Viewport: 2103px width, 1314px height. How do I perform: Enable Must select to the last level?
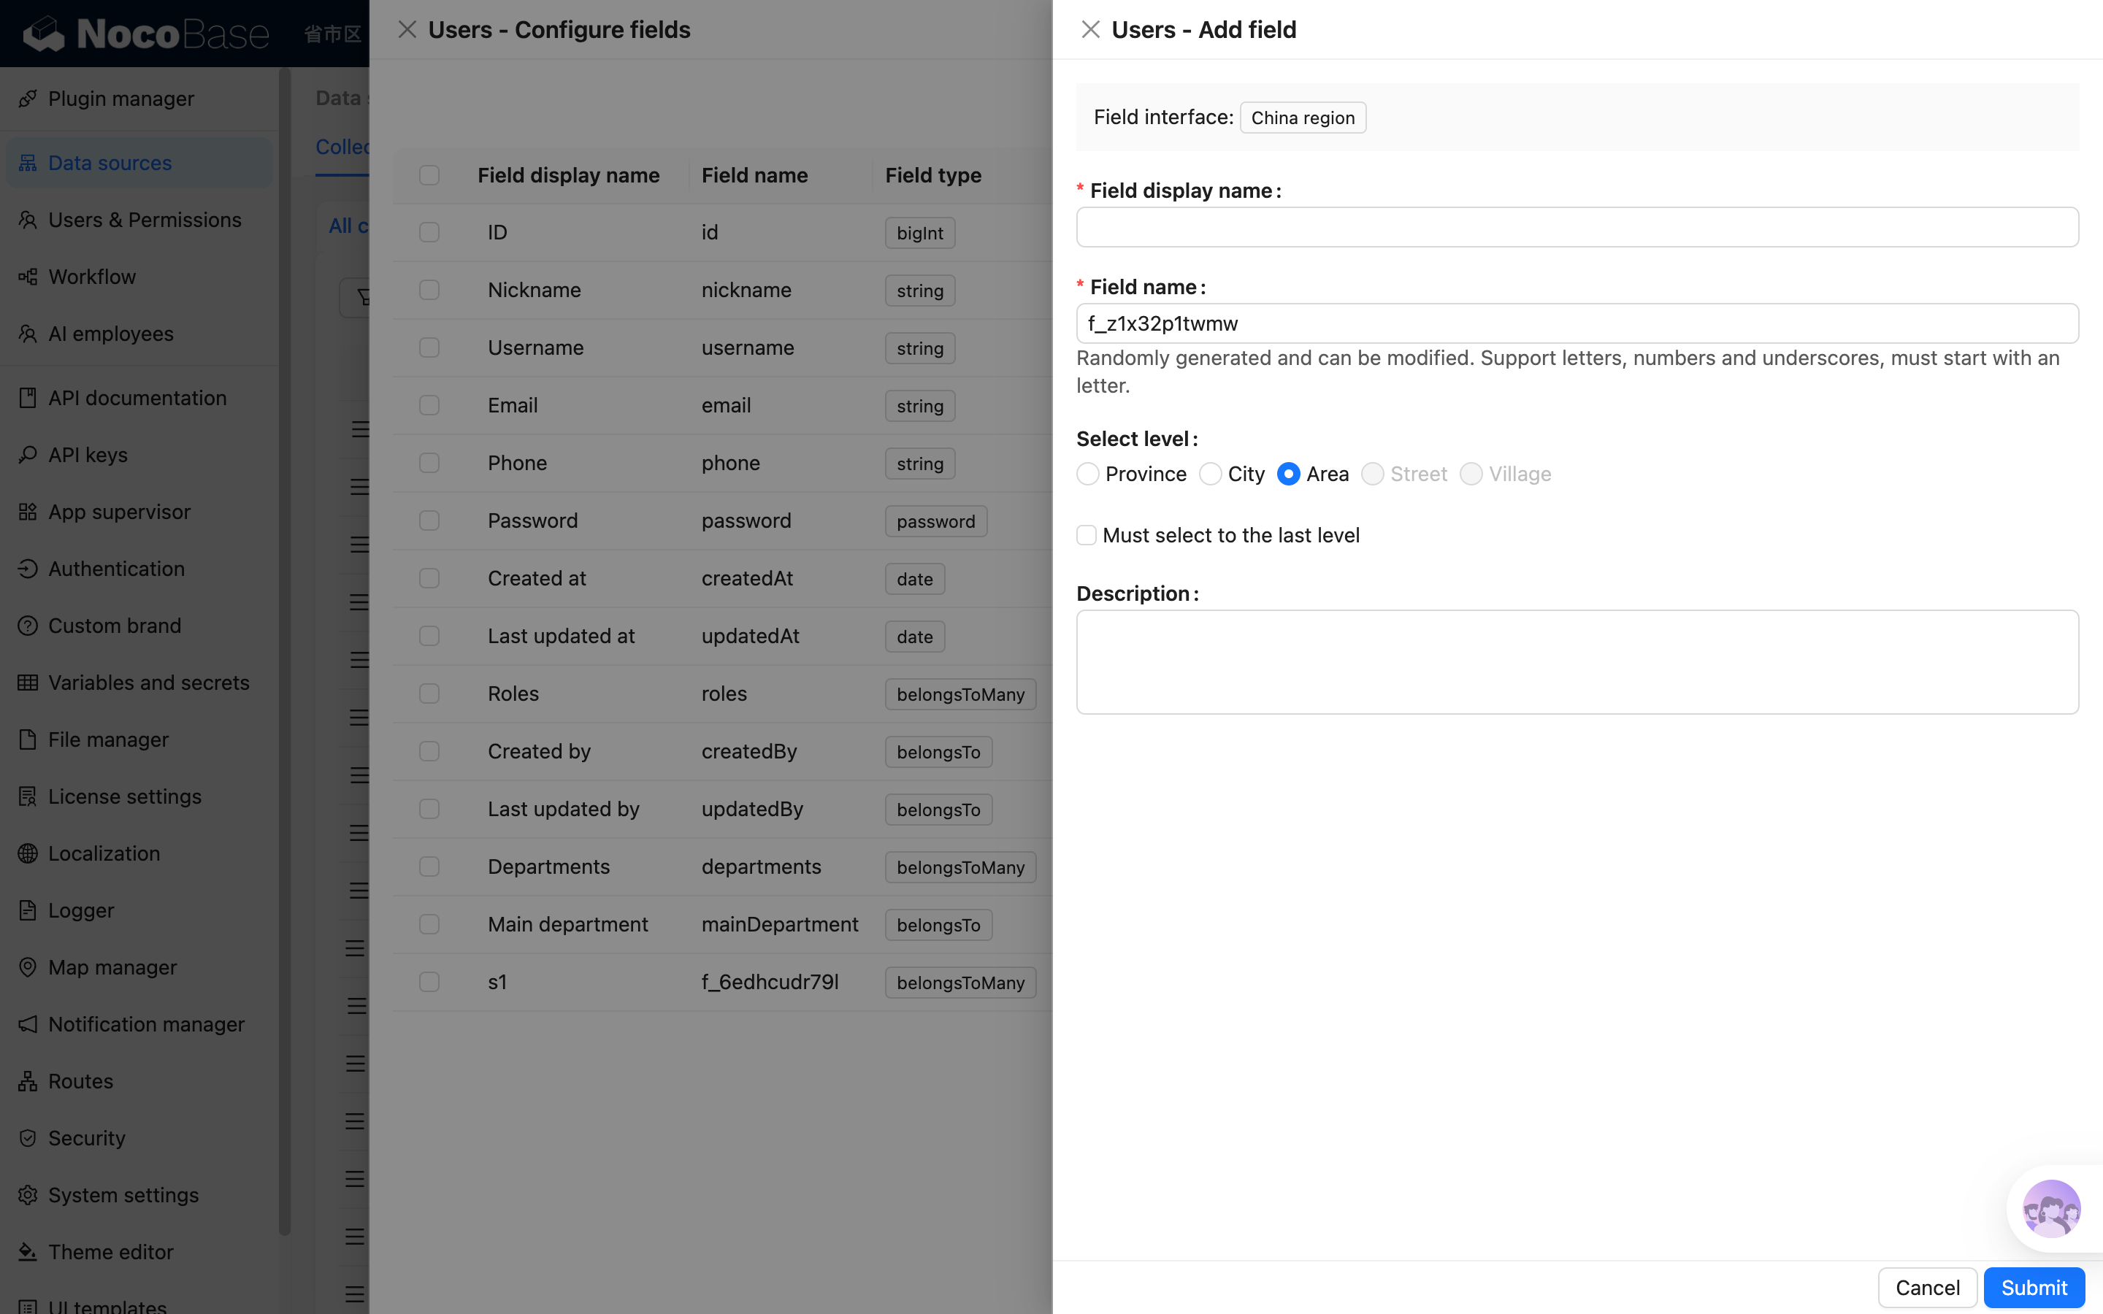[1087, 535]
